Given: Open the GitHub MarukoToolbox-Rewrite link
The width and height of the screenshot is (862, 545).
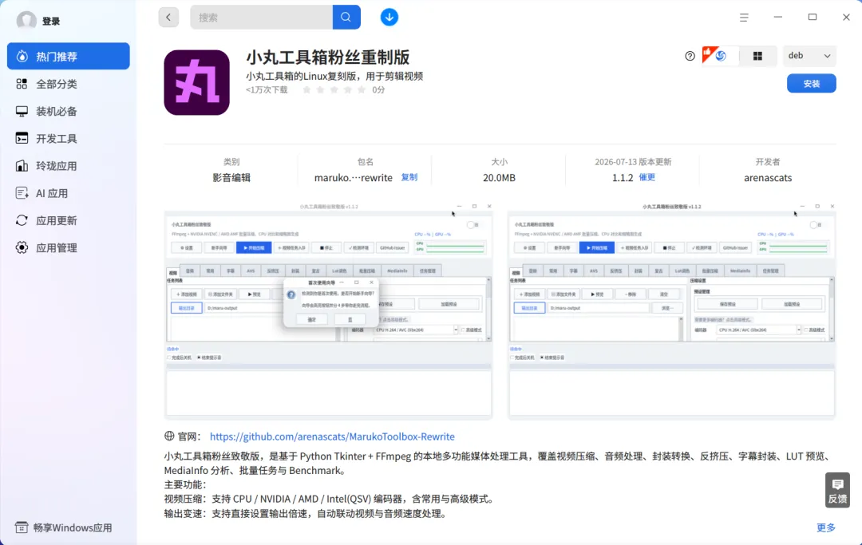Looking at the screenshot, I should tap(332, 436).
